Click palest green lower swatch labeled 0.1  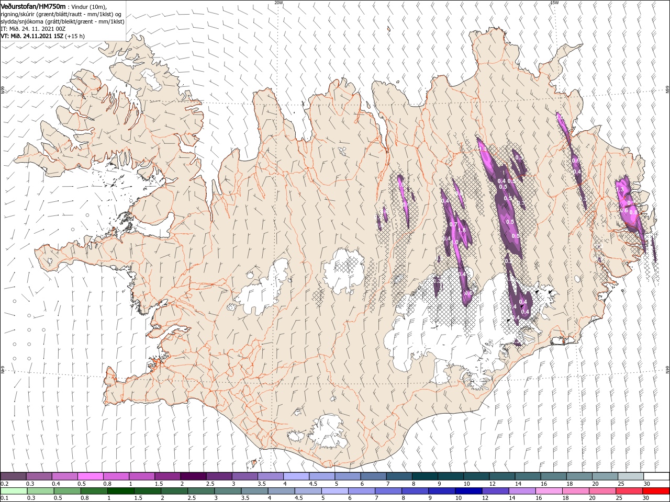tap(13, 491)
